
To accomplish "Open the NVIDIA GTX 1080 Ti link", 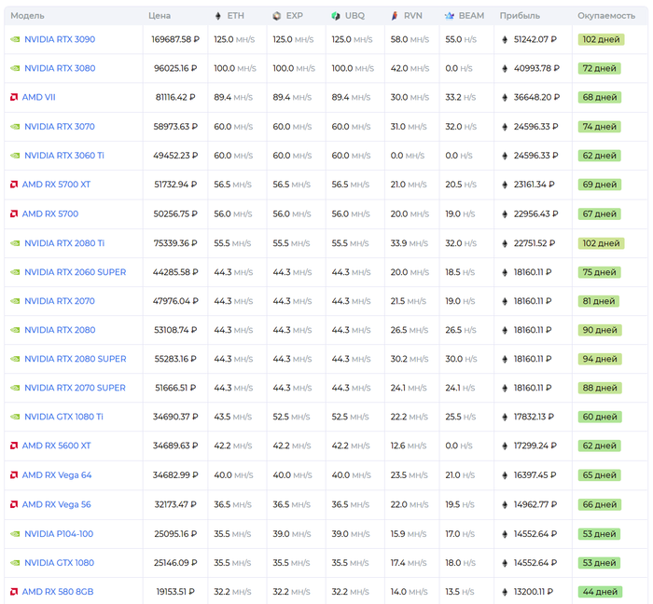I will [x=63, y=417].
